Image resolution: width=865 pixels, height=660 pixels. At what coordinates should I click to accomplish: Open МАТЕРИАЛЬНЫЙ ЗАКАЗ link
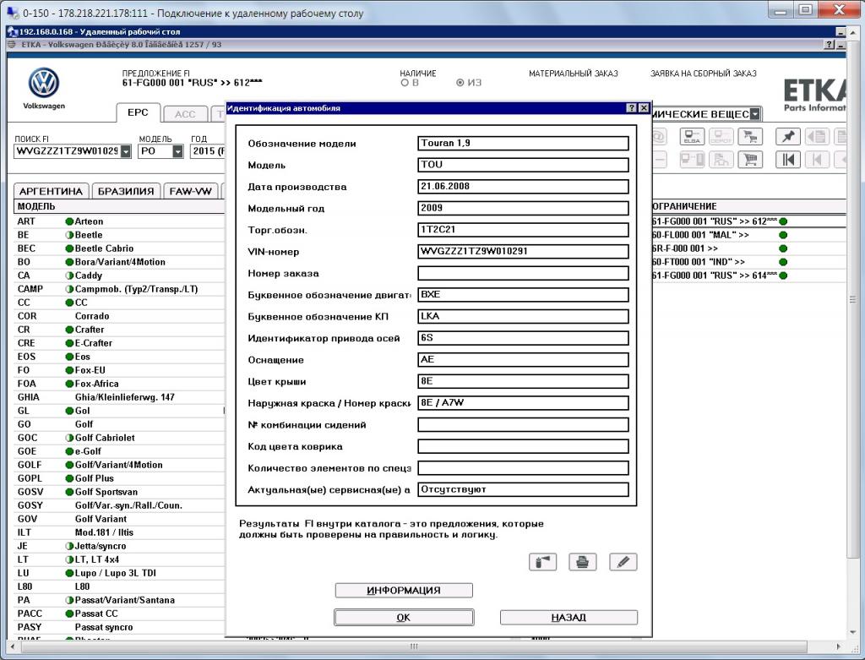[574, 74]
